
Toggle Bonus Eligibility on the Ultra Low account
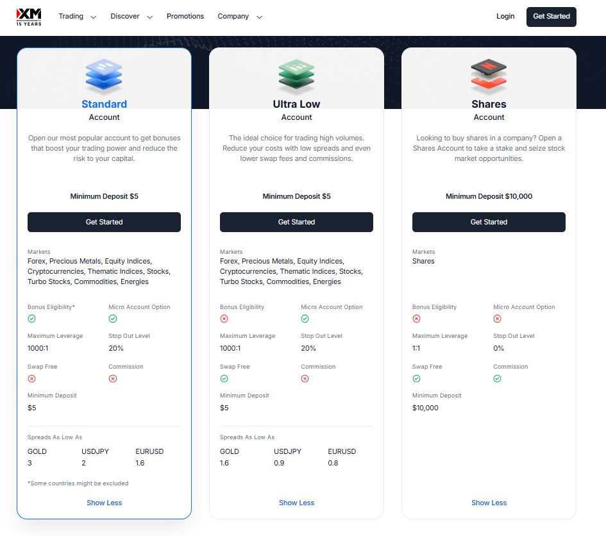224,319
